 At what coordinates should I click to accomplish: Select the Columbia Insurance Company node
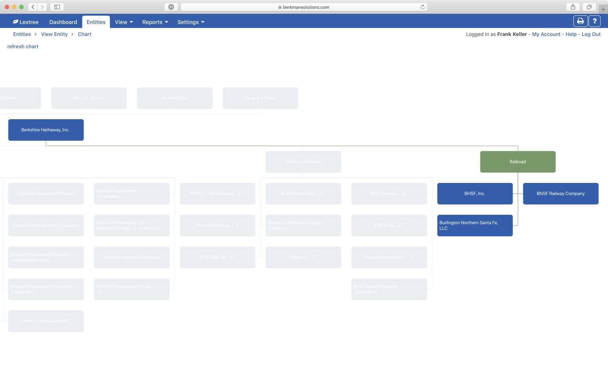click(x=132, y=257)
